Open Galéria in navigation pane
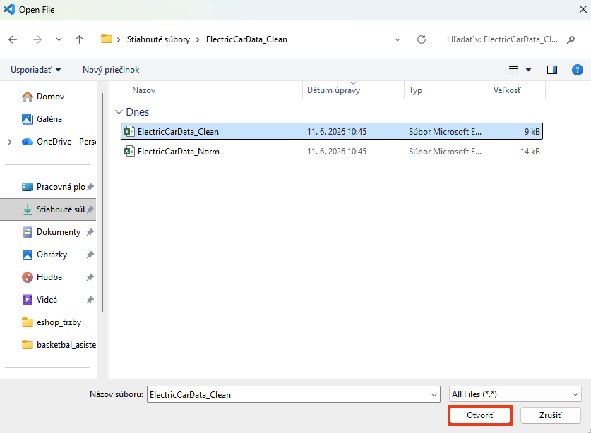 click(x=49, y=119)
